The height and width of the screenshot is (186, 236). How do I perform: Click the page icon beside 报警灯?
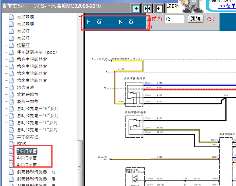tap(11, 45)
